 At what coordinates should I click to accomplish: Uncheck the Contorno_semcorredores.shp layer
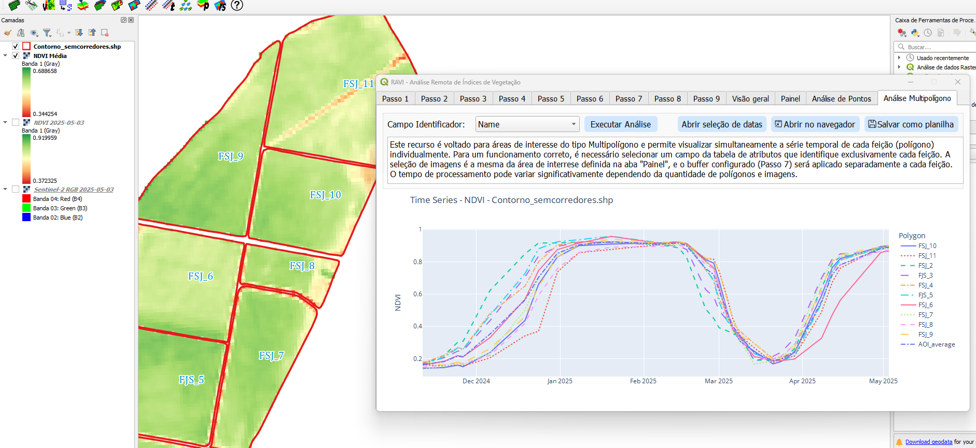click(x=16, y=47)
